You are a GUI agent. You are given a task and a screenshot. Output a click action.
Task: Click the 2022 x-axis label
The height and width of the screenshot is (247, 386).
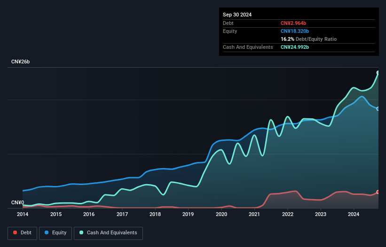tap(288, 214)
